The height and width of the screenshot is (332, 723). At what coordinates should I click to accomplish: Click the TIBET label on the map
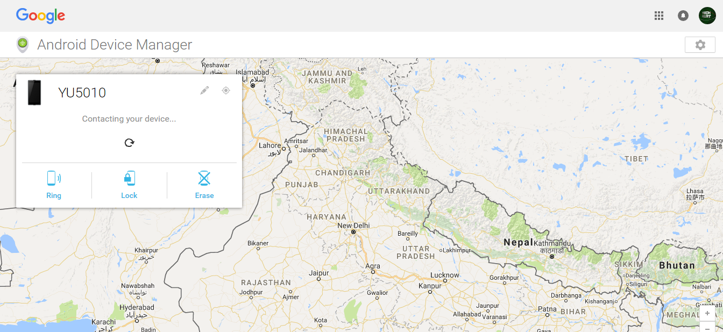click(636, 159)
